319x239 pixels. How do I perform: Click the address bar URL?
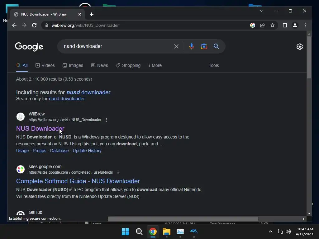click(x=85, y=25)
